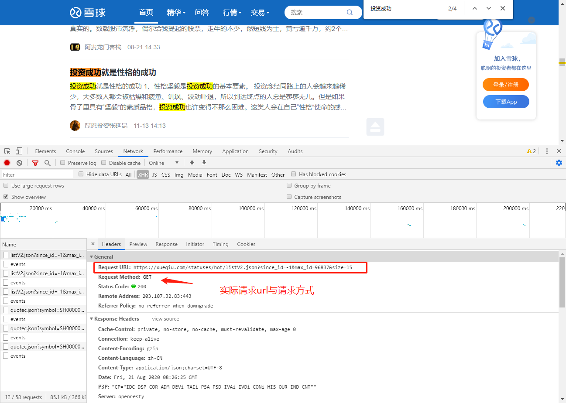Screen dimensions: 566x403
Task: Open the 交易 navigation dropdown
Action: tap(257, 13)
